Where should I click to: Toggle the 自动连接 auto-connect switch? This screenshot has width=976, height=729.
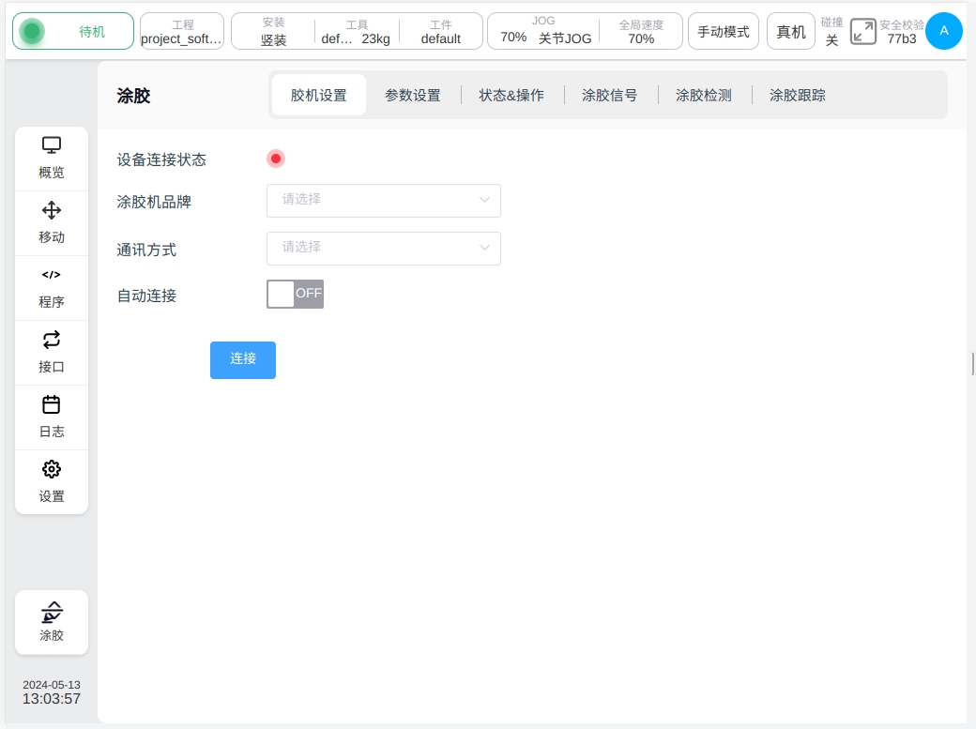pyautogui.click(x=295, y=294)
